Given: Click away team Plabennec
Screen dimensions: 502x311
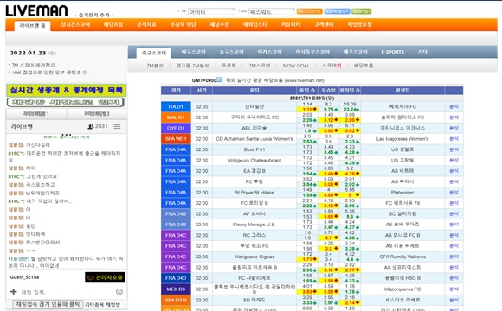Looking at the screenshot, I should [x=402, y=193].
